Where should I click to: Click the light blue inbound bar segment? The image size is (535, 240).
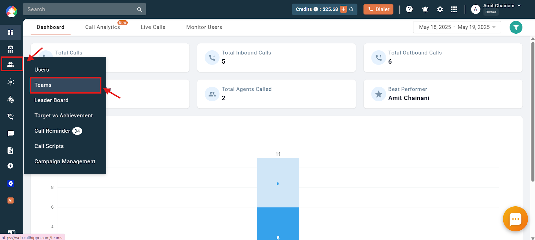pyautogui.click(x=278, y=183)
